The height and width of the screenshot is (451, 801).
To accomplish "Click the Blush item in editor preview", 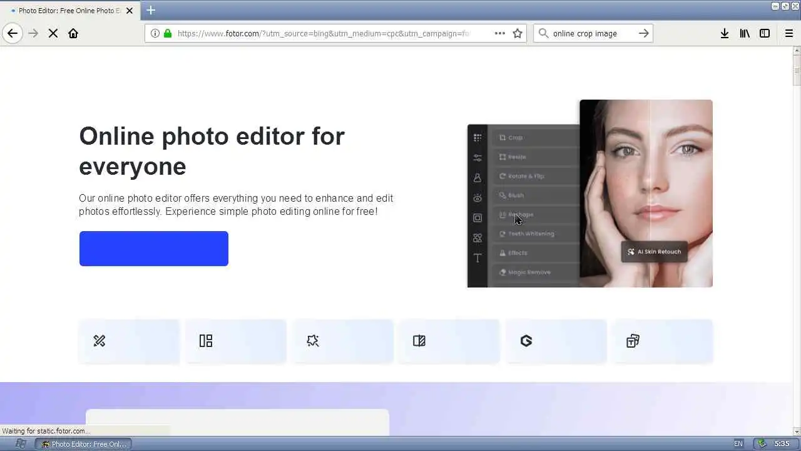I will coord(535,195).
